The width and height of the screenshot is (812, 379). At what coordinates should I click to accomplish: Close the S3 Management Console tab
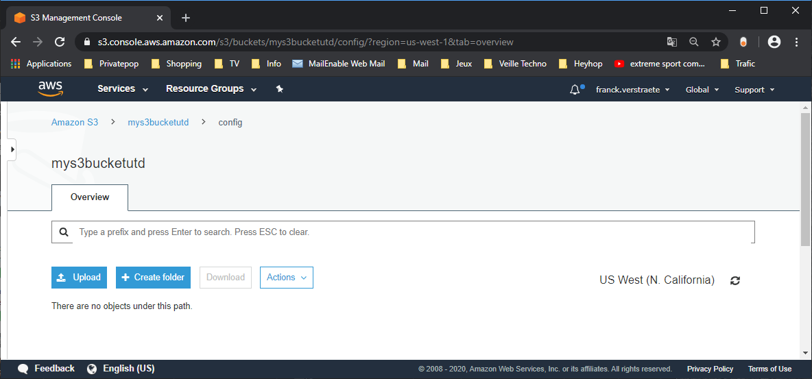160,18
